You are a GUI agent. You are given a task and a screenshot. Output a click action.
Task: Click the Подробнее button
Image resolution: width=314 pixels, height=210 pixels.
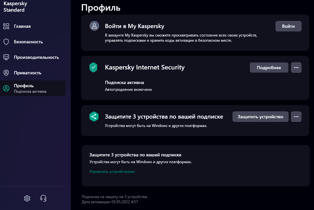pos(269,68)
